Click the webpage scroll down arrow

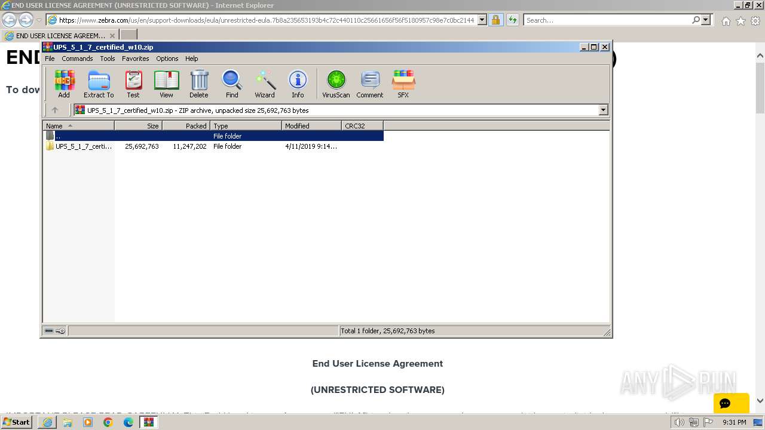[760, 401]
